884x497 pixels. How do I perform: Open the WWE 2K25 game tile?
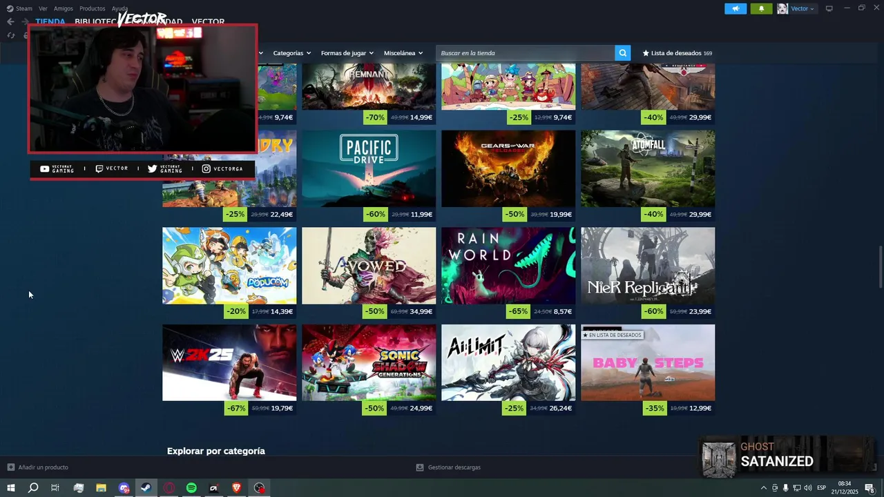click(229, 362)
